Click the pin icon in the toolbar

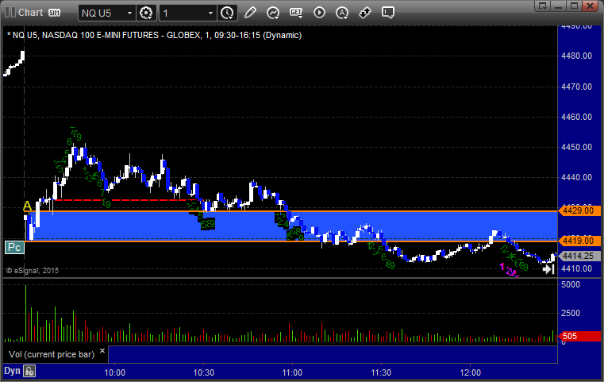coord(365,13)
